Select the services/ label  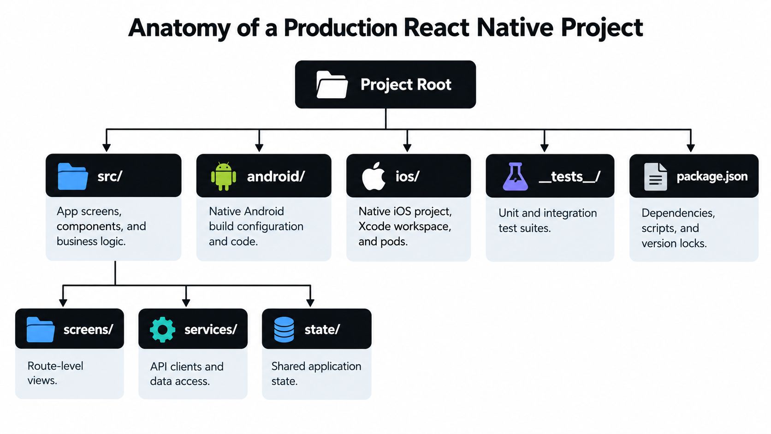211,329
